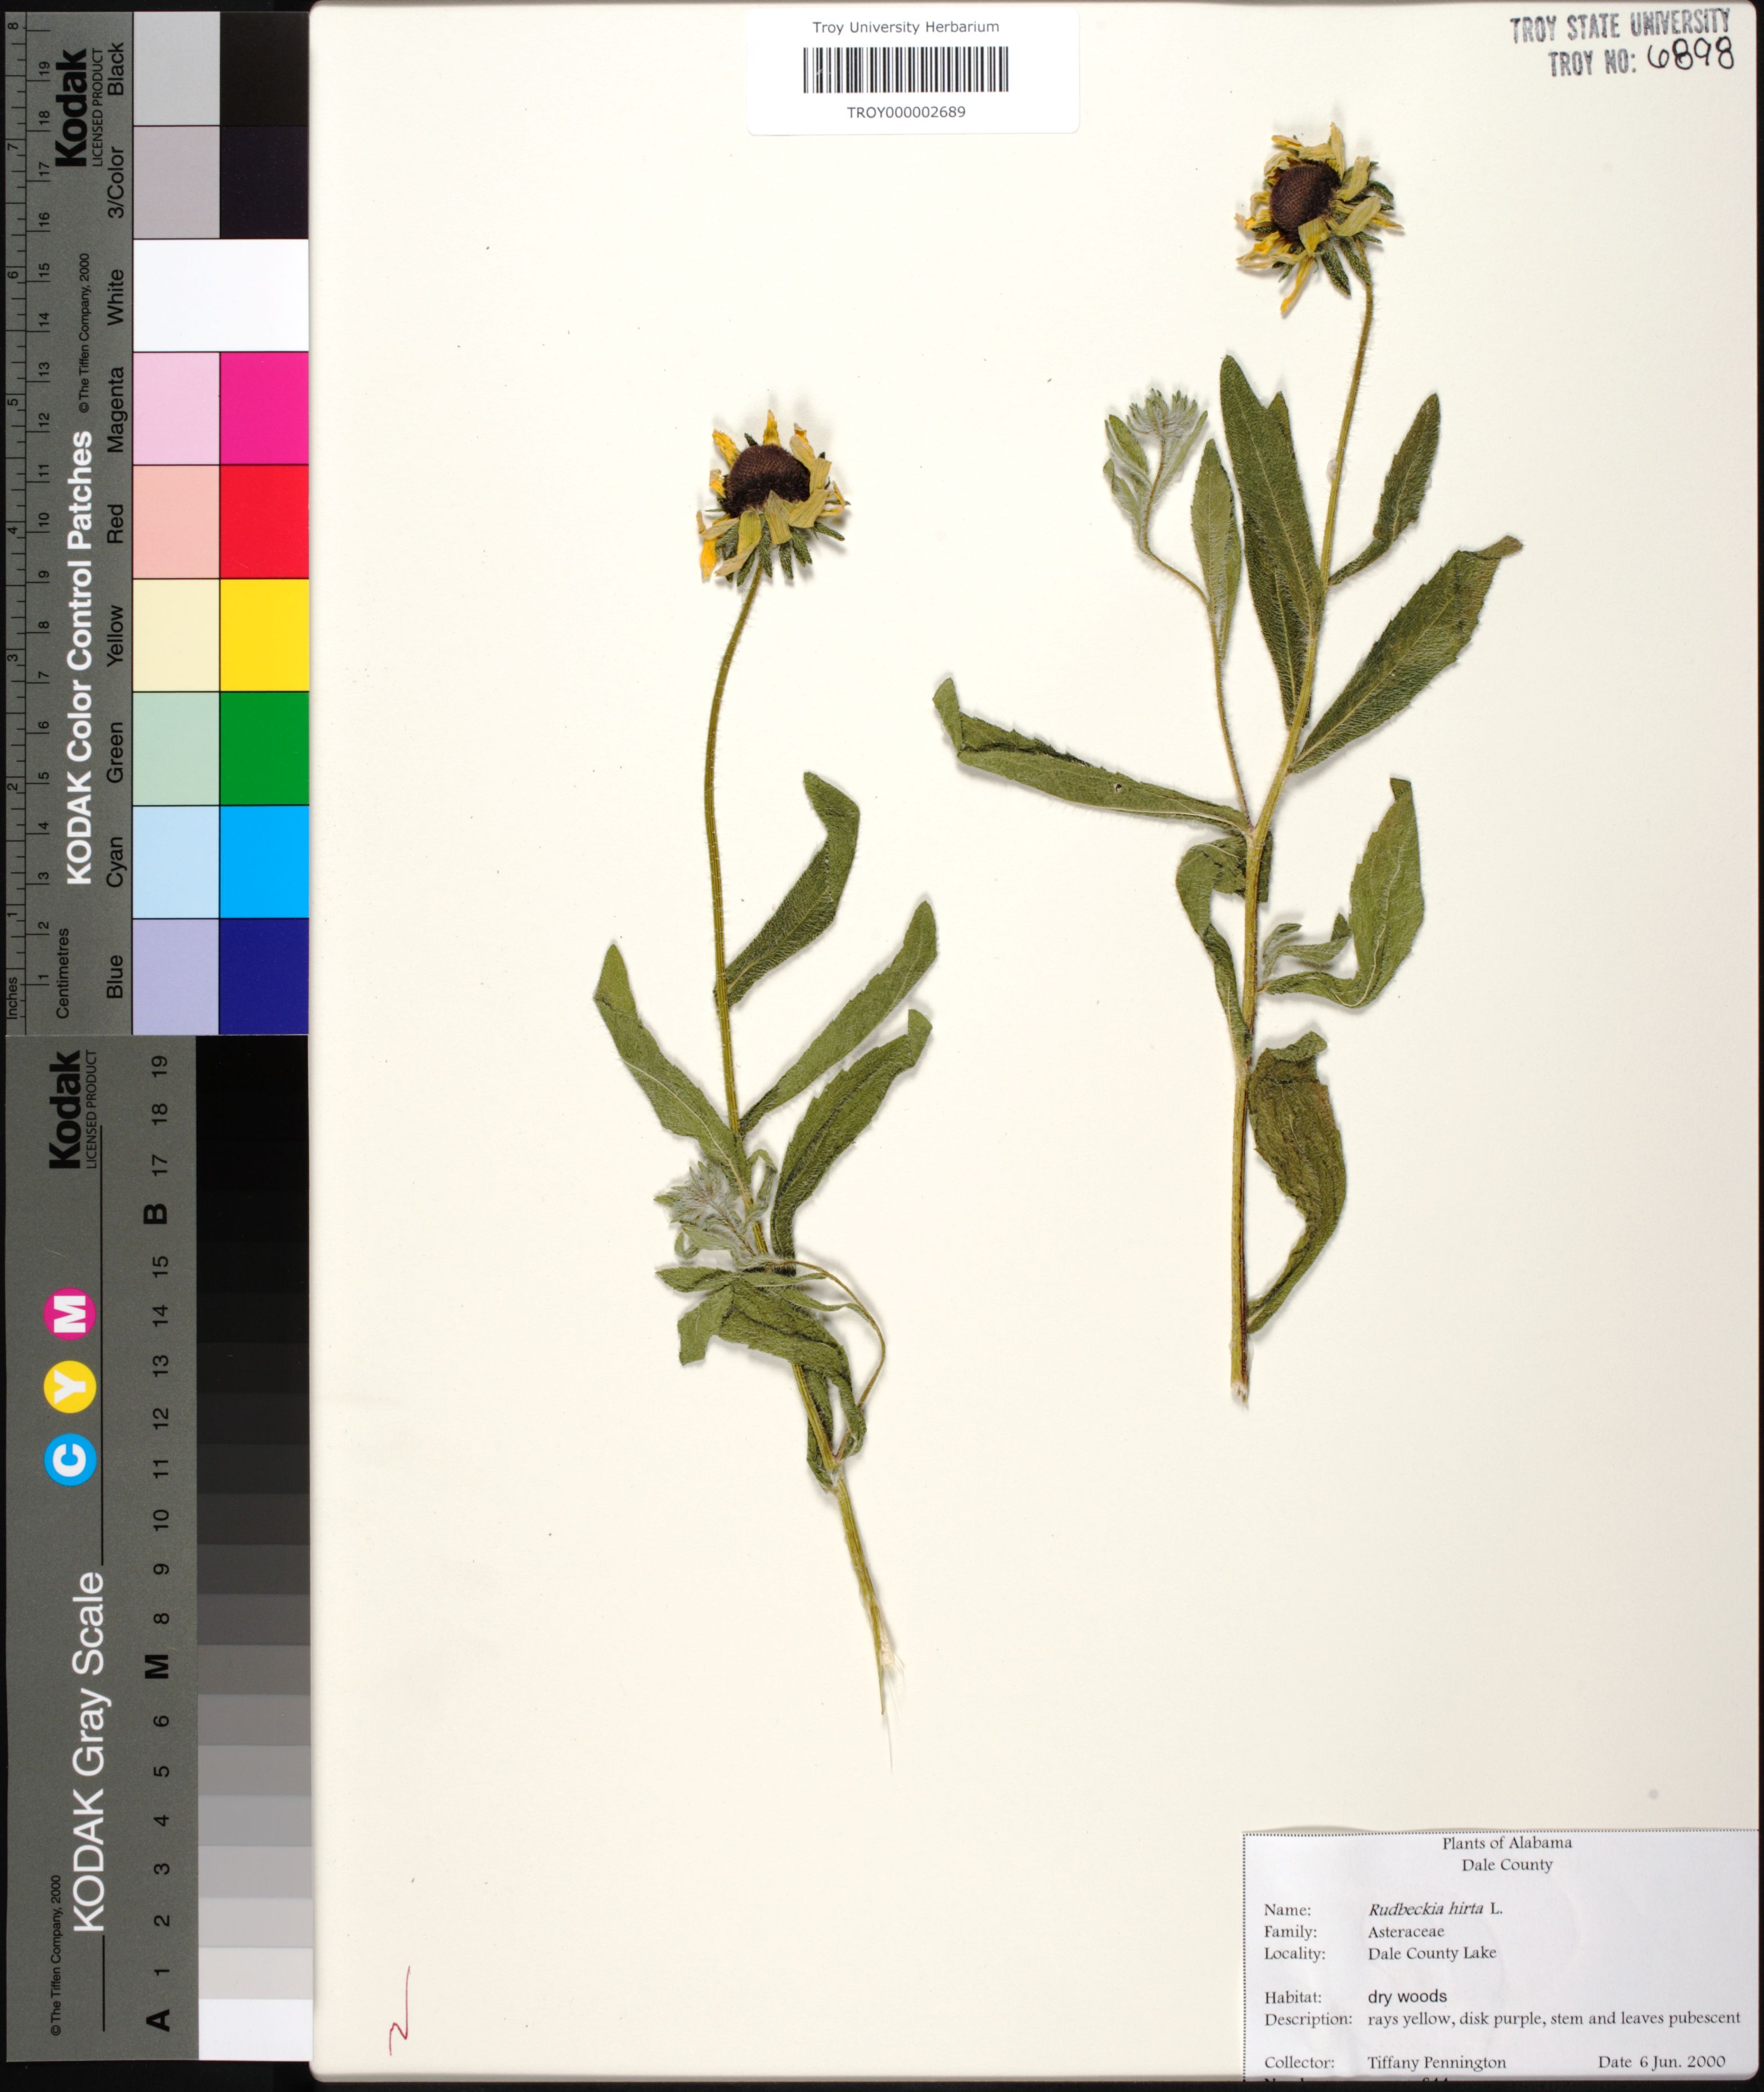Pick the pale red tint patch
1764x2092 pixels.
tap(176, 522)
